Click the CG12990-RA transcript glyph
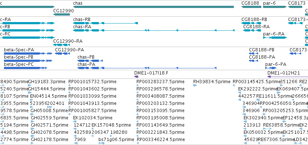 (62, 45)
